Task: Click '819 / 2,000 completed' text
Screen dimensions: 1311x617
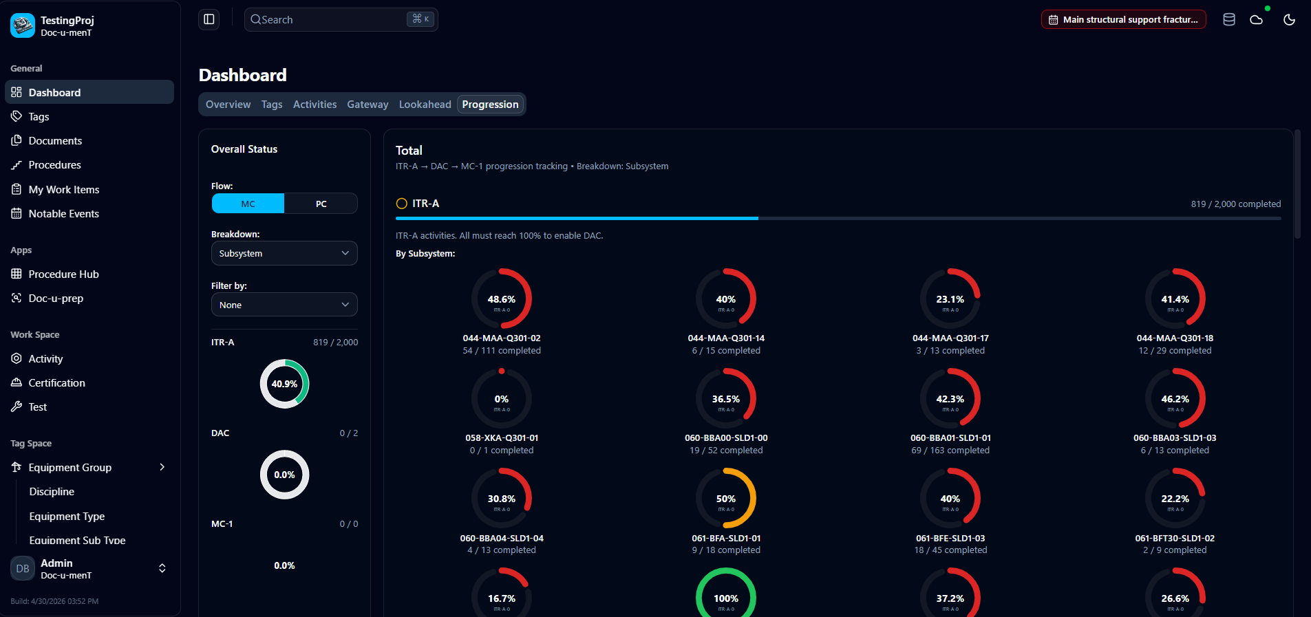Action: pos(1236,204)
